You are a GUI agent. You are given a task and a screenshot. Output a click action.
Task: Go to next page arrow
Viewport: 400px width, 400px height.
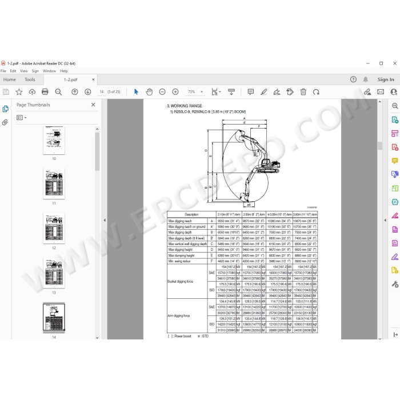pyautogui.click(x=88, y=92)
